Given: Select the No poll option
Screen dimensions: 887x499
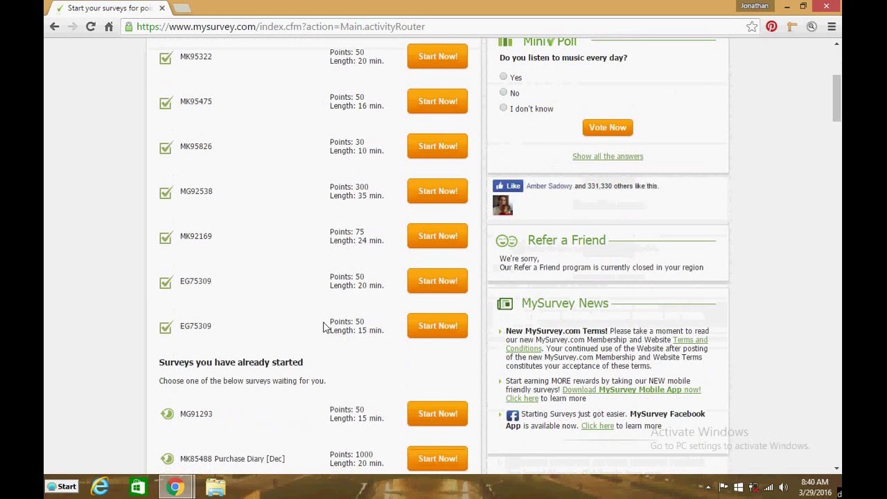Looking at the screenshot, I should (504, 92).
